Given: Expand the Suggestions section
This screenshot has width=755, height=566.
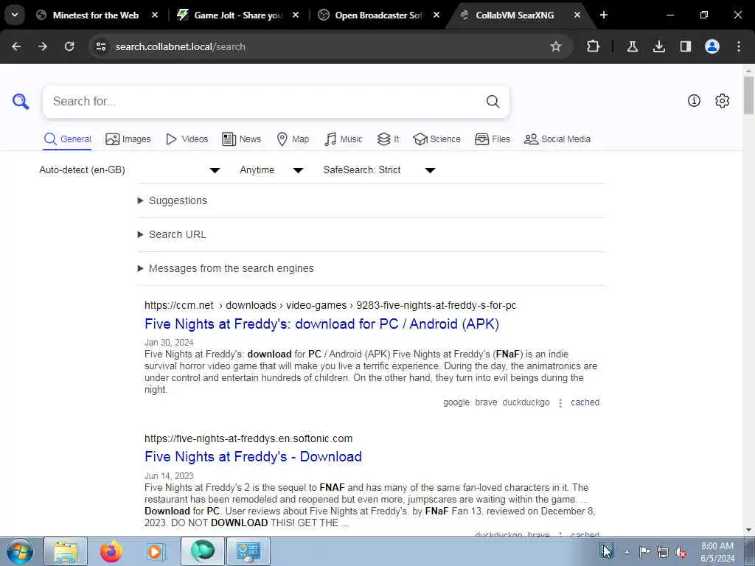Looking at the screenshot, I should (178, 200).
